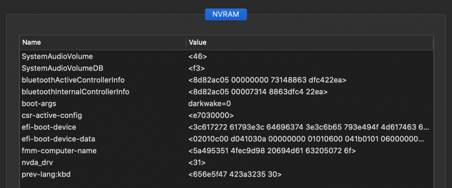Image resolution: width=452 pixels, height=188 pixels.
Task: Click the <656e5f47 423a3235 30> value
Action: coord(235,174)
